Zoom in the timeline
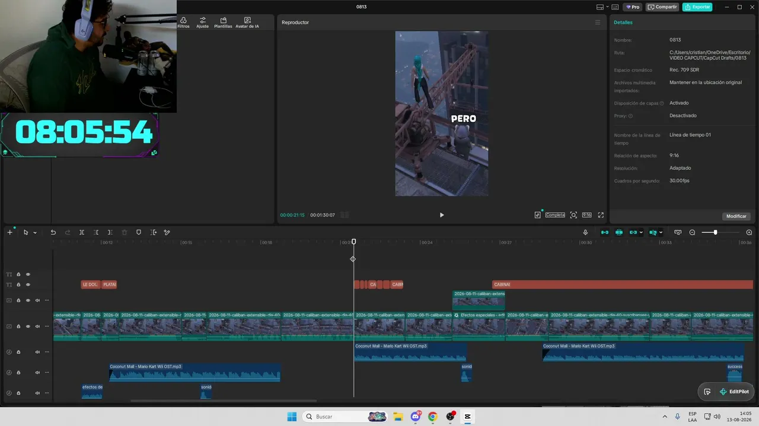This screenshot has height=426, width=759. [x=749, y=233]
